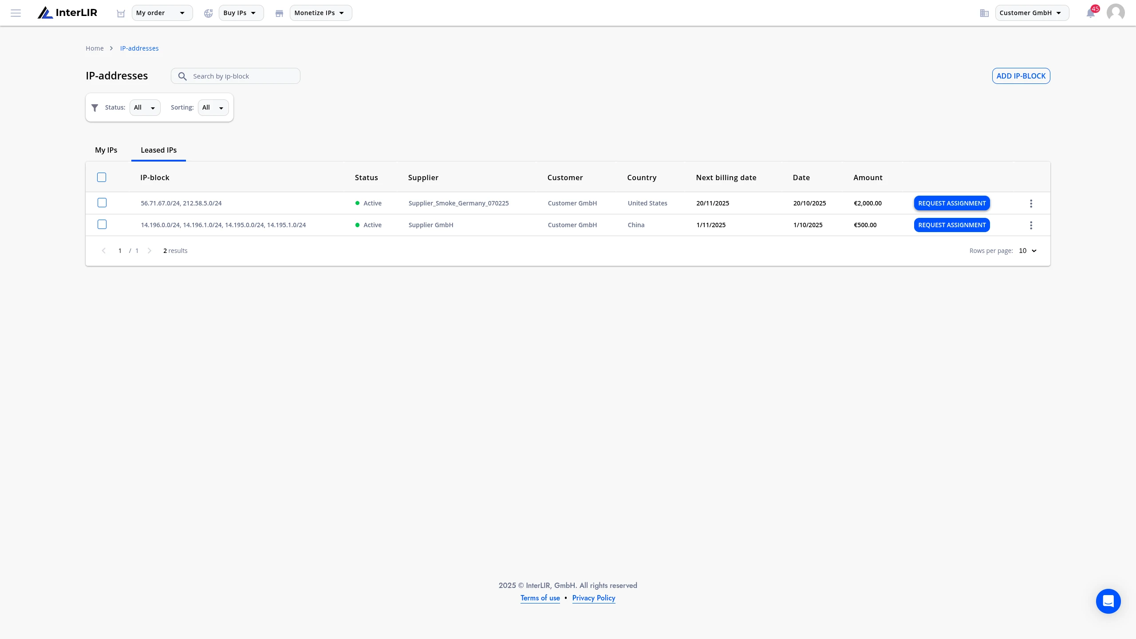Click the United States country cell
The width and height of the screenshot is (1136, 639).
[x=647, y=203]
